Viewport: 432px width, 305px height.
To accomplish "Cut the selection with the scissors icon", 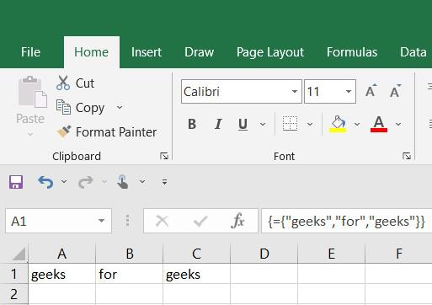I will pyautogui.click(x=63, y=83).
